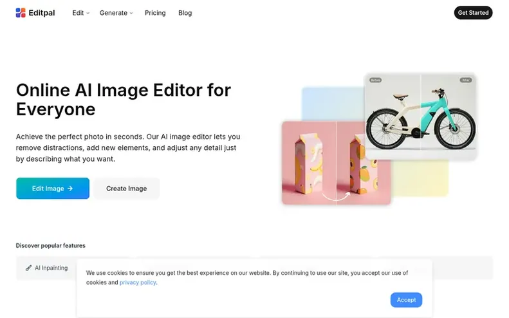This screenshot has width=509, height=318.
Task: Click the Editpal logo icon
Action: (x=21, y=13)
